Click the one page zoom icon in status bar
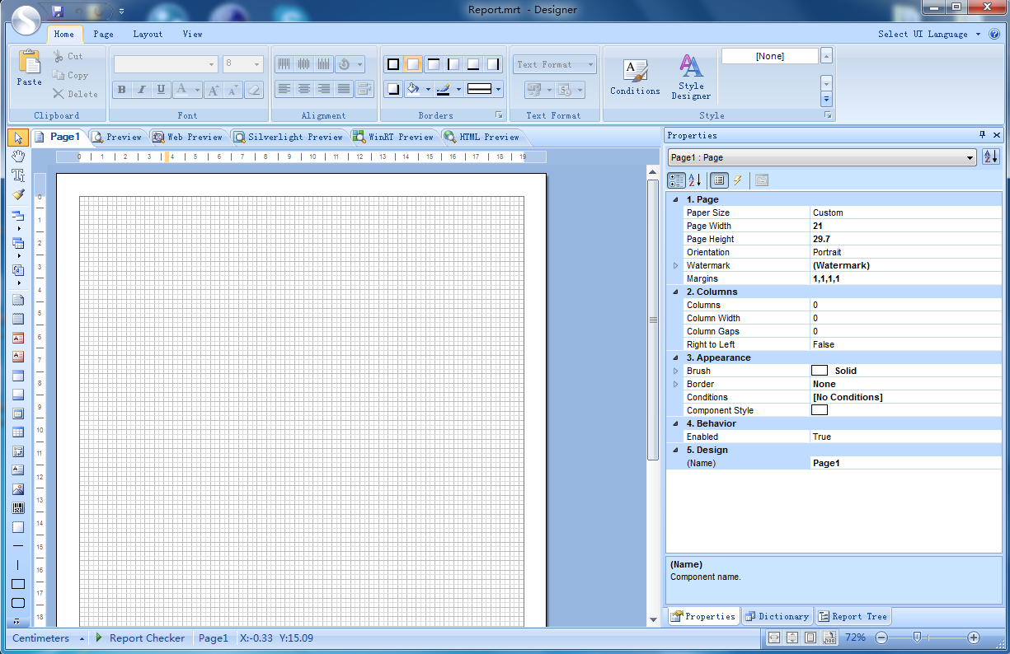Image resolution: width=1010 pixels, height=654 pixels. click(x=810, y=638)
